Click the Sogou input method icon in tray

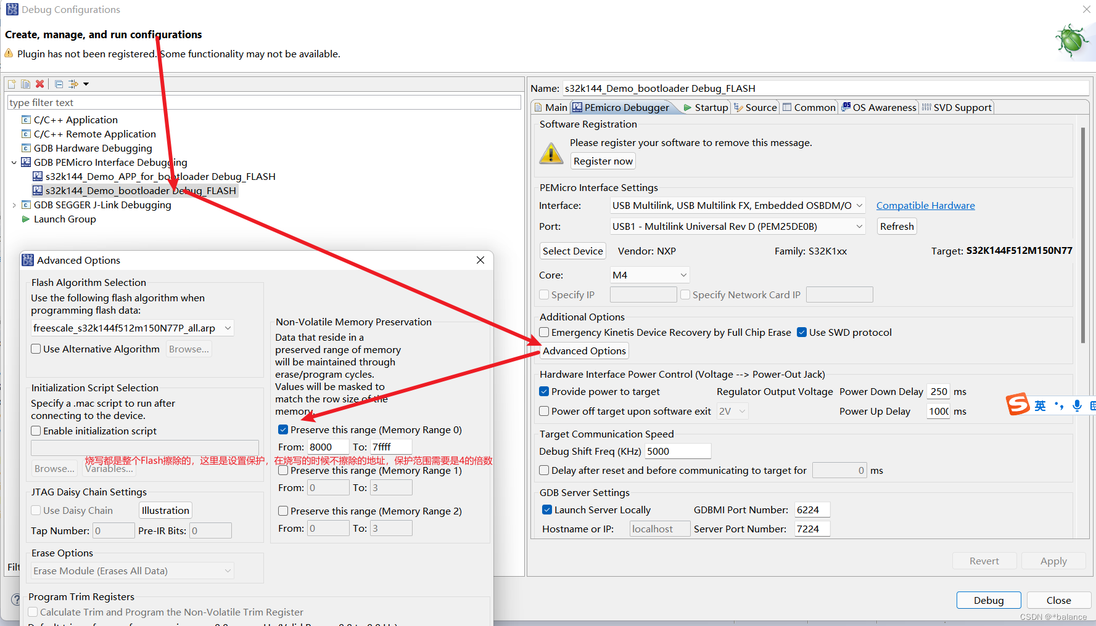pos(1019,405)
